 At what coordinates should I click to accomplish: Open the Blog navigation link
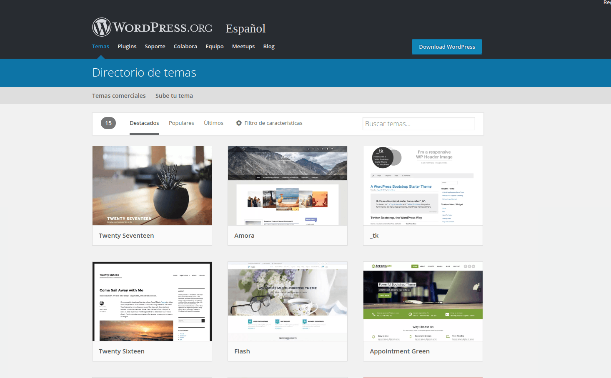pos(269,47)
